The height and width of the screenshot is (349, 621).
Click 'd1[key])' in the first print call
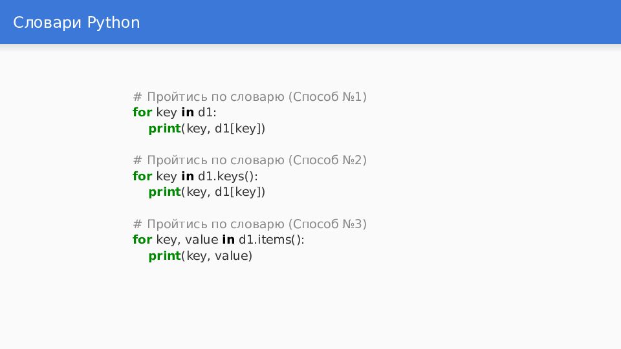(x=240, y=129)
